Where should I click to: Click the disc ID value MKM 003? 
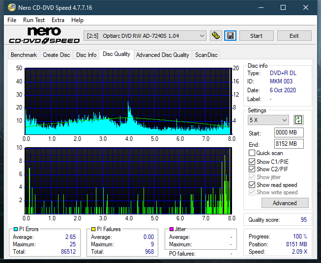(281, 81)
